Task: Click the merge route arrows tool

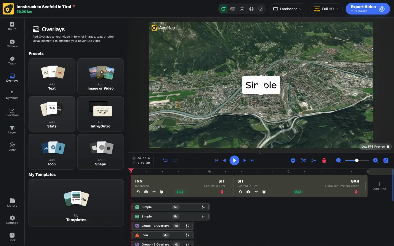Action: click(313, 160)
